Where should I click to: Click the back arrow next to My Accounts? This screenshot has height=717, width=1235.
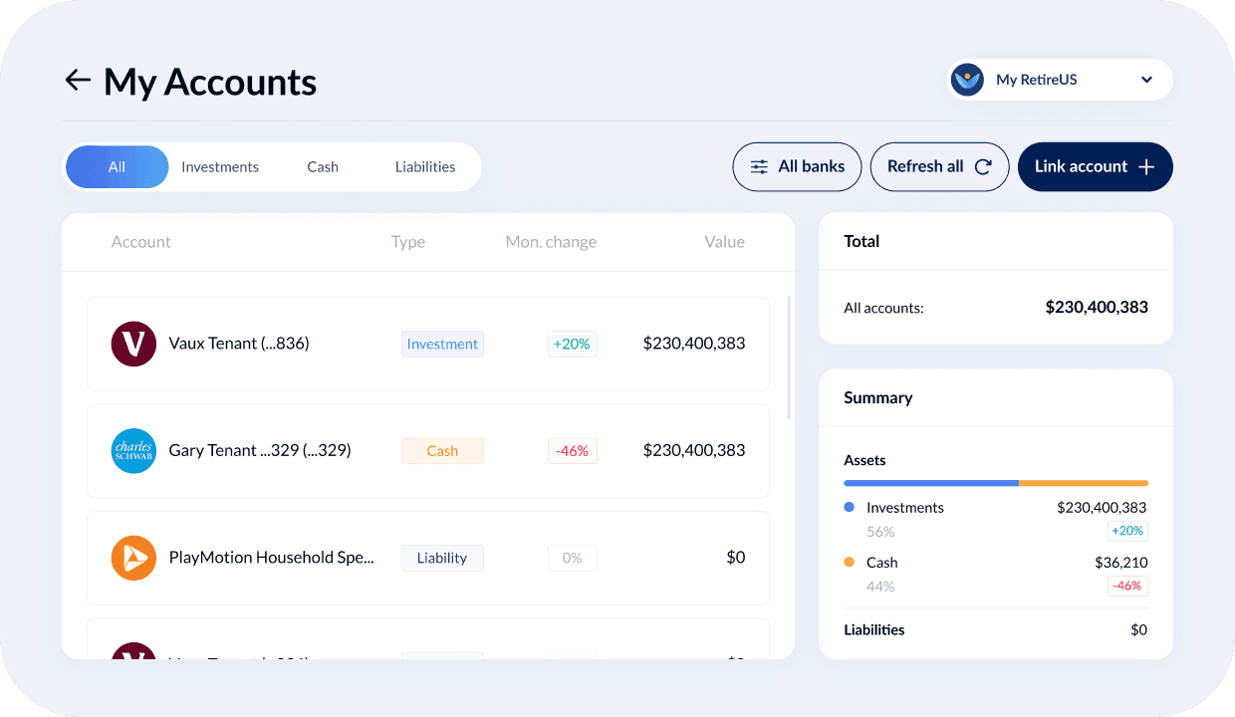tap(78, 81)
